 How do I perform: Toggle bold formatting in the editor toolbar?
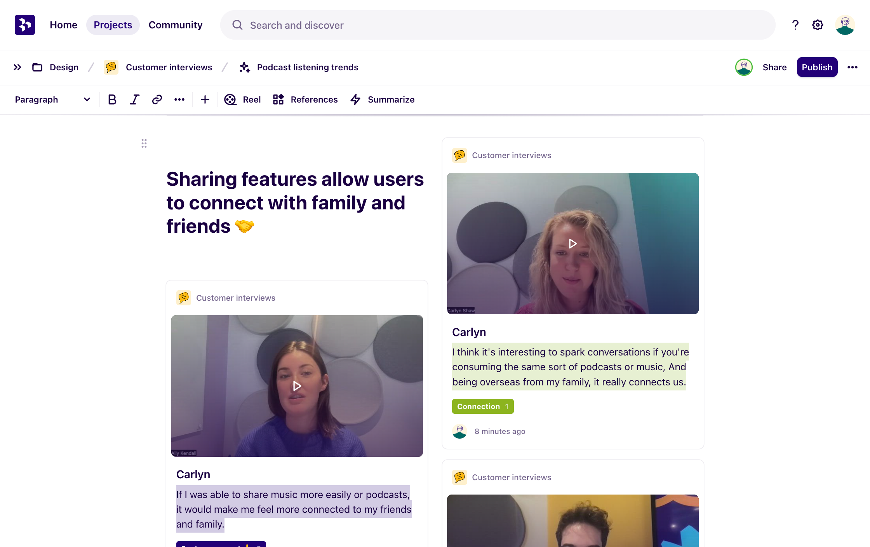point(112,99)
